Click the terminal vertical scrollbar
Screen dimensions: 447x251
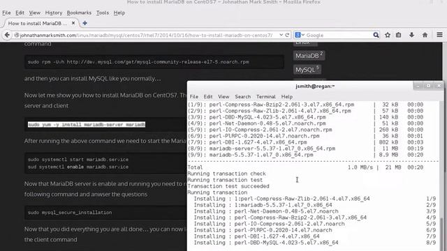point(442,234)
